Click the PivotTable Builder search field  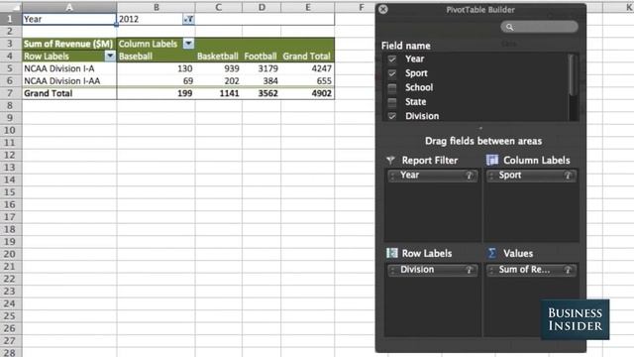click(x=539, y=27)
